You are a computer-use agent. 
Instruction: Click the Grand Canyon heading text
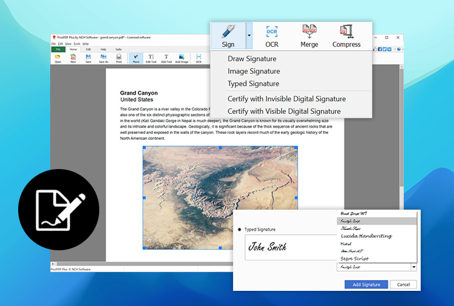click(139, 93)
